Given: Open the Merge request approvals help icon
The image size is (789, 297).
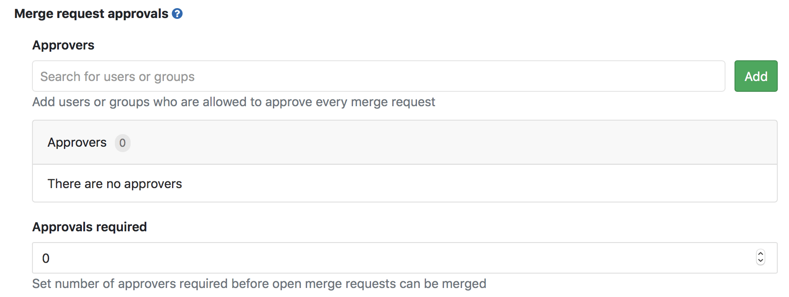Looking at the screenshot, I should [177, 14].
